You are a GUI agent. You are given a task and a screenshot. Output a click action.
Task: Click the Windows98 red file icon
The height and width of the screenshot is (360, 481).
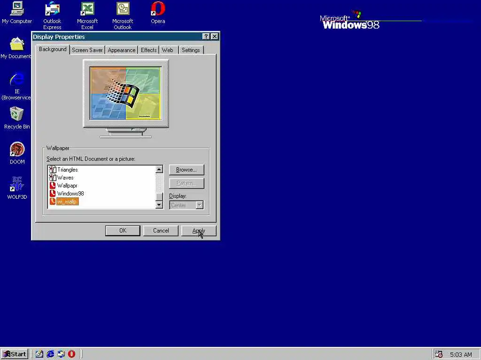(x=53, y=193)
